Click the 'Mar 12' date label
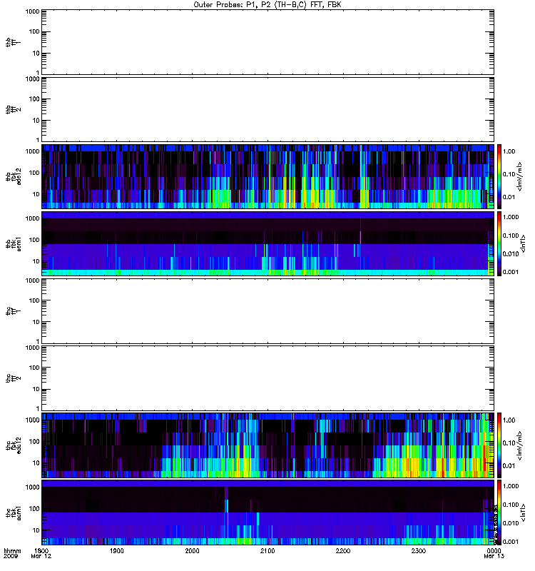This screenshot has height=571, width=535. 41,557
